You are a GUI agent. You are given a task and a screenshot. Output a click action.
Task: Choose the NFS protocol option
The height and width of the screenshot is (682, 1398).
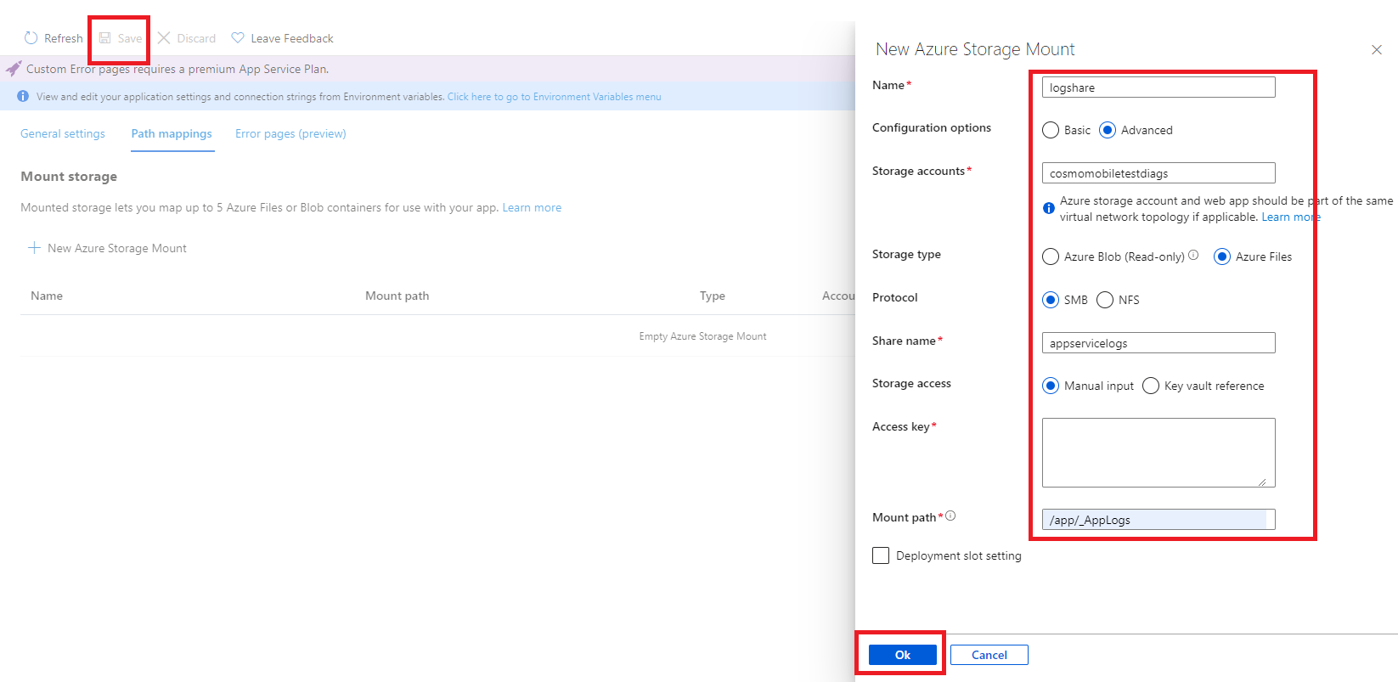point(1105,300)
